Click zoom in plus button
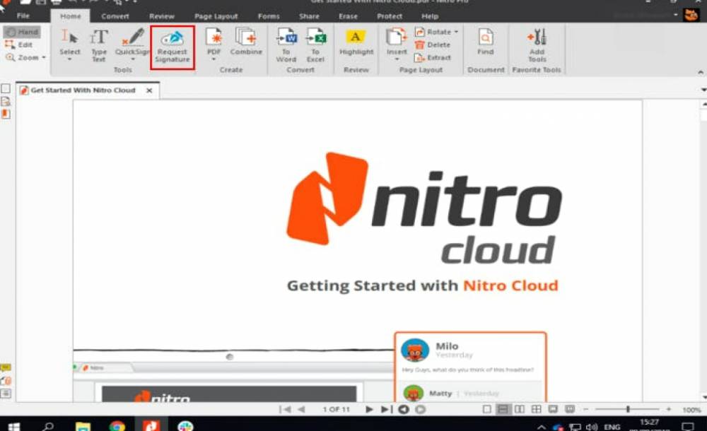Viewport: 707px width, 431px height. click(x=669, y=409)
